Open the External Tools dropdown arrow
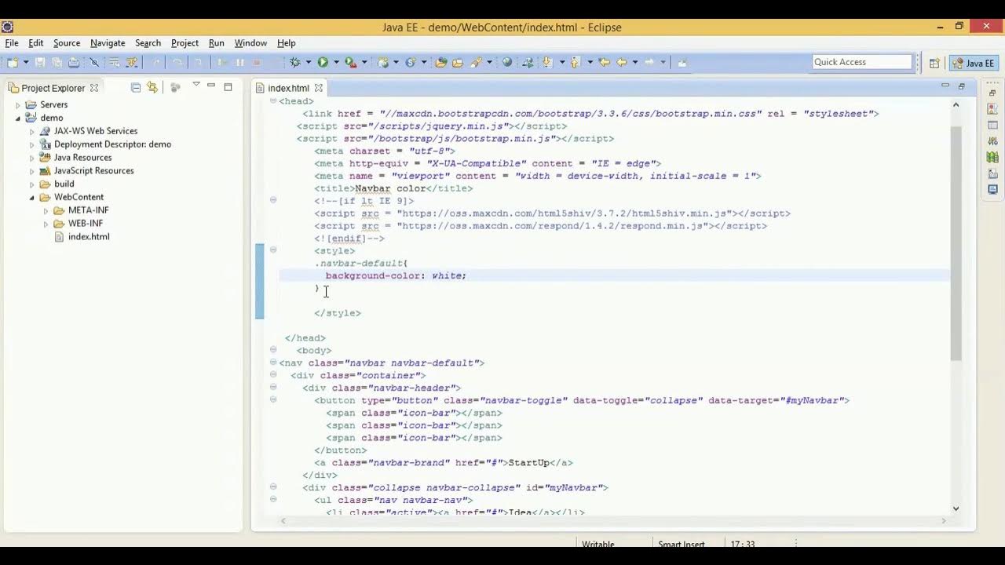 point(364,62)
